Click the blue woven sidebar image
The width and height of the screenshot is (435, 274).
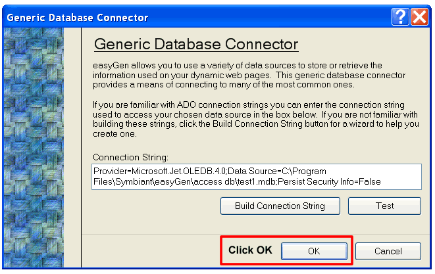coord(34,147)
